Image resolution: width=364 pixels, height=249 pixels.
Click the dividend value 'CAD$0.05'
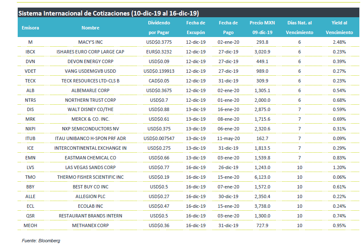point(159,81)
